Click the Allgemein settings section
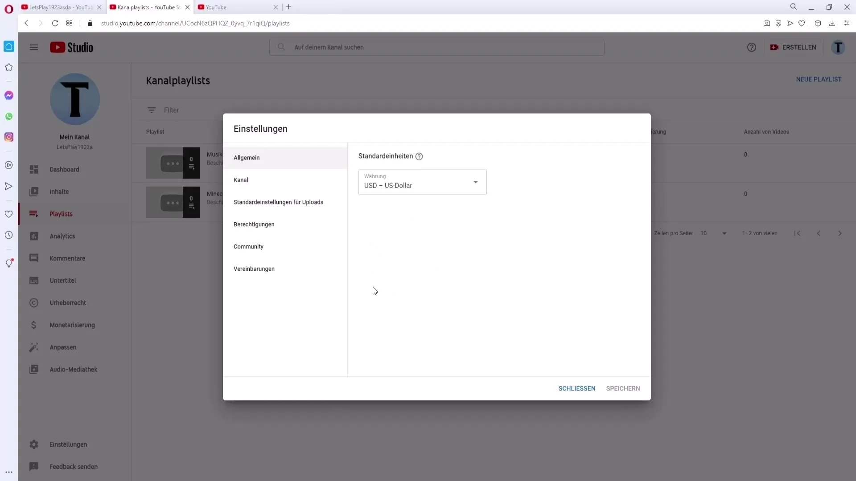 click(247, 157)
